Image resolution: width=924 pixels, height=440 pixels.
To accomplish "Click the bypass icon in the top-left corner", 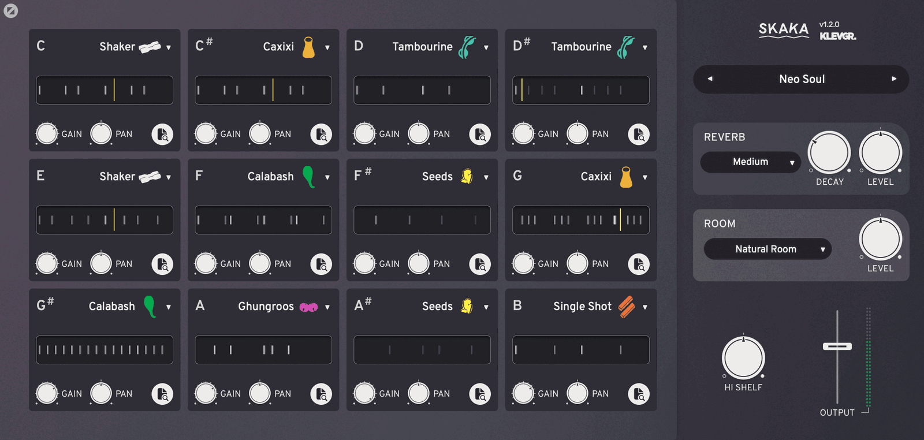I will click(11, 11).
